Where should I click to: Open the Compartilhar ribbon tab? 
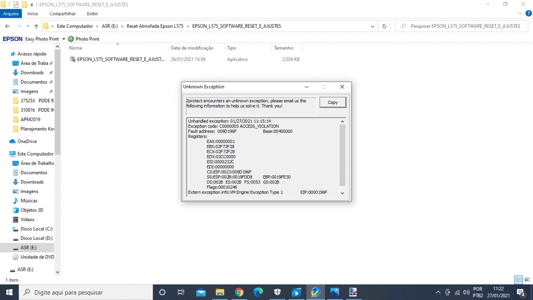(62, 14)
